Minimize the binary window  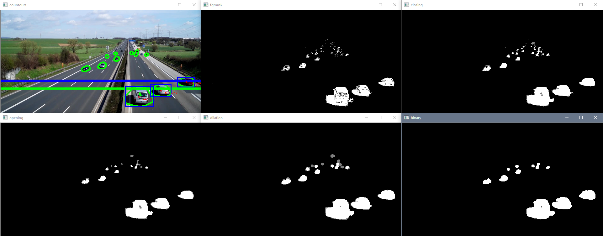coord(567,118)
